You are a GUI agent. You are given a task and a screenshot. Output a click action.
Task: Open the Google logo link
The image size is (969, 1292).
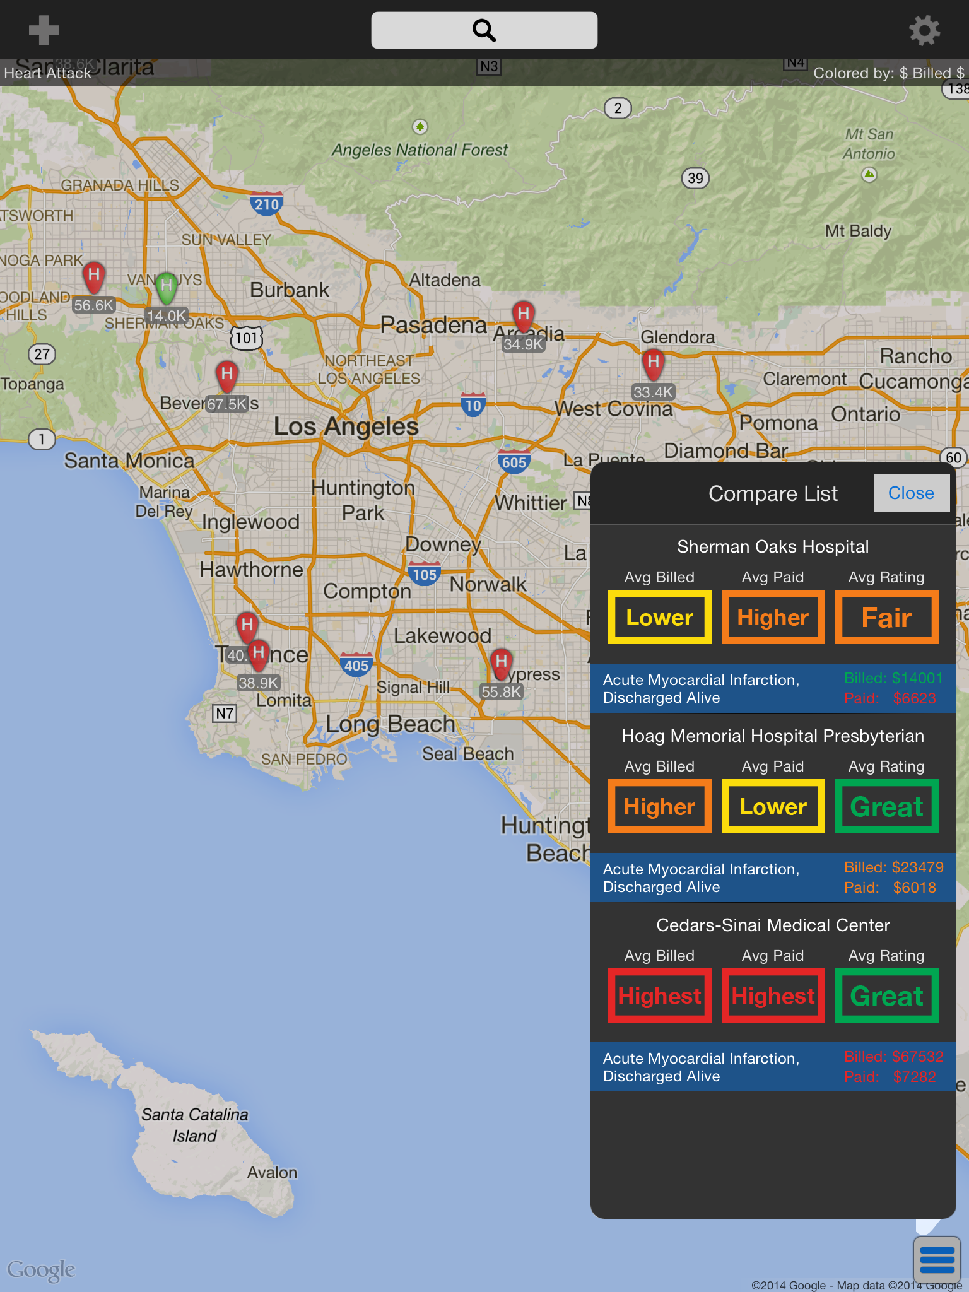[x=41, y=1271]
